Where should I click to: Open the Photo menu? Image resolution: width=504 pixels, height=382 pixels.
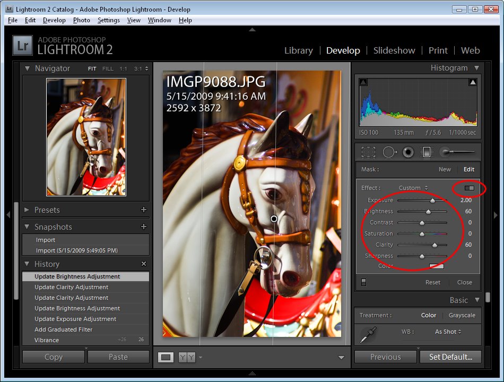click(81, 20)
